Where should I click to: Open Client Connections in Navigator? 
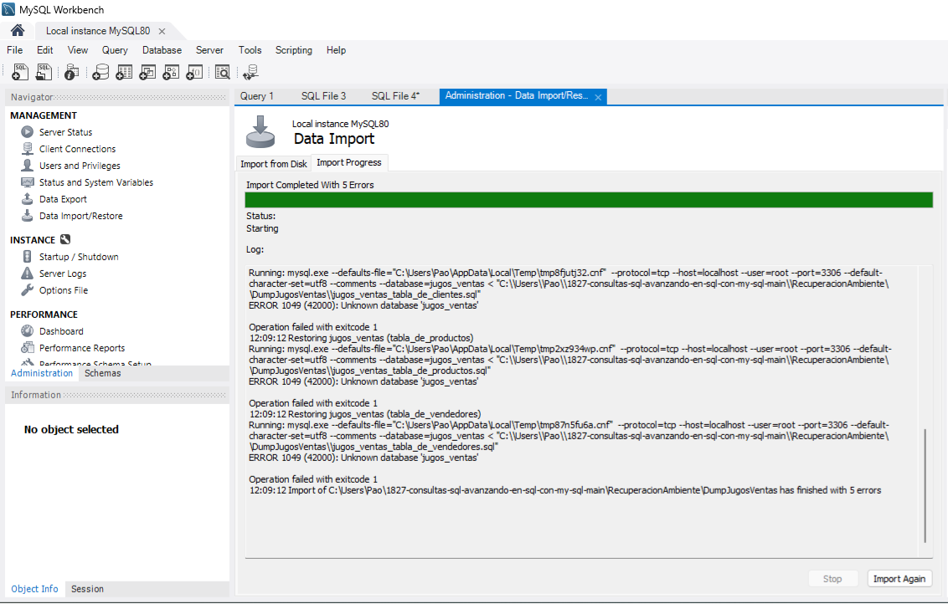point(77,149)
